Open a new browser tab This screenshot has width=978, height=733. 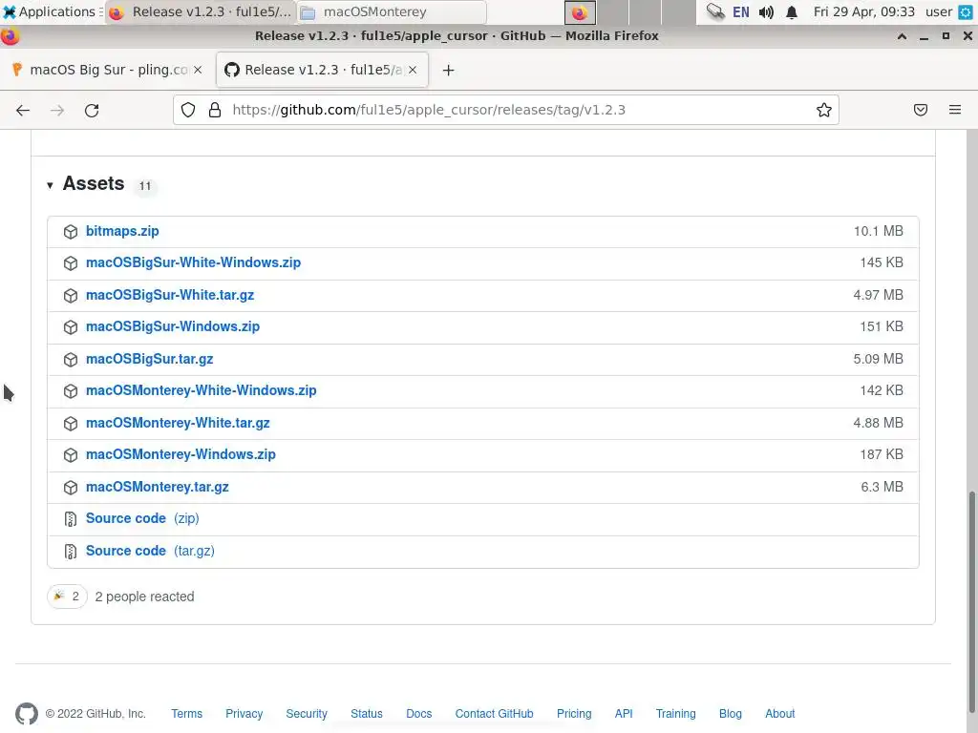448,71
